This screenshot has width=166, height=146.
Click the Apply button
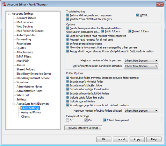coord(137,139)
